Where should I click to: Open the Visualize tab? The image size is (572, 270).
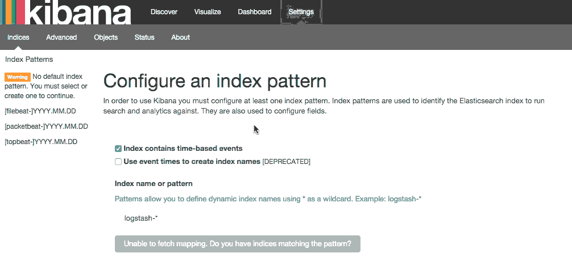208,12
